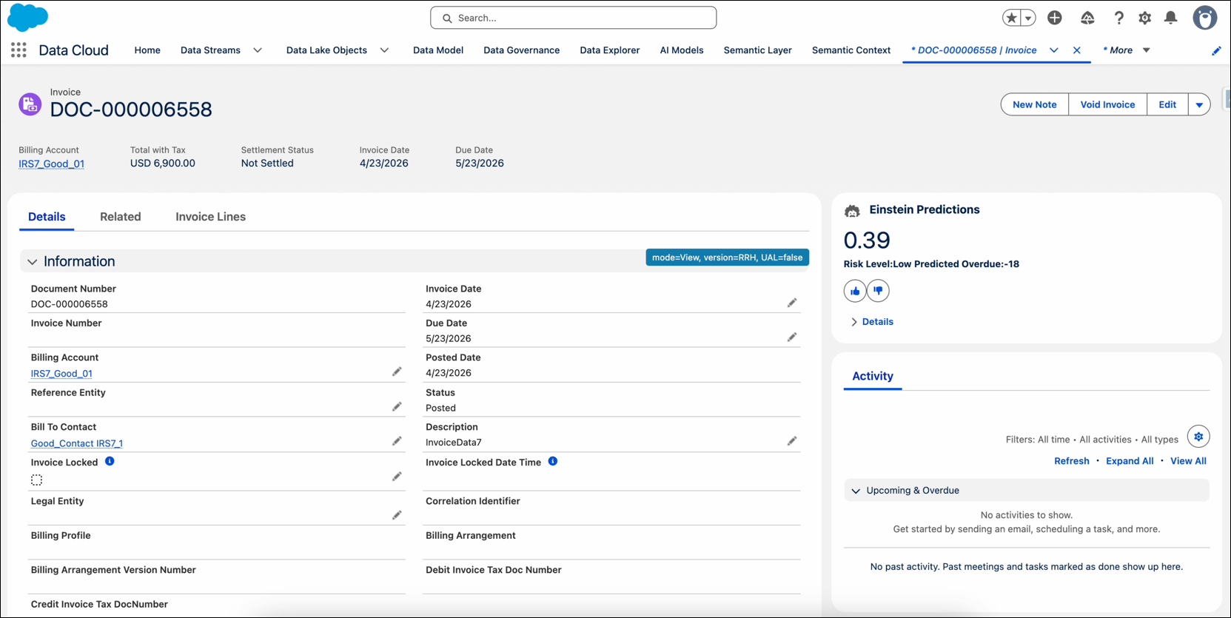
Task: Click the info icon beside Invoice Locked
Action: tap(110, 461)
